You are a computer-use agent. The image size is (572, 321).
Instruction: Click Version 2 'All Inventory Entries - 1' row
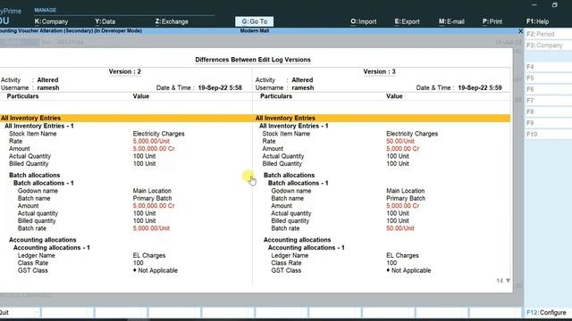tap(39, 126)
